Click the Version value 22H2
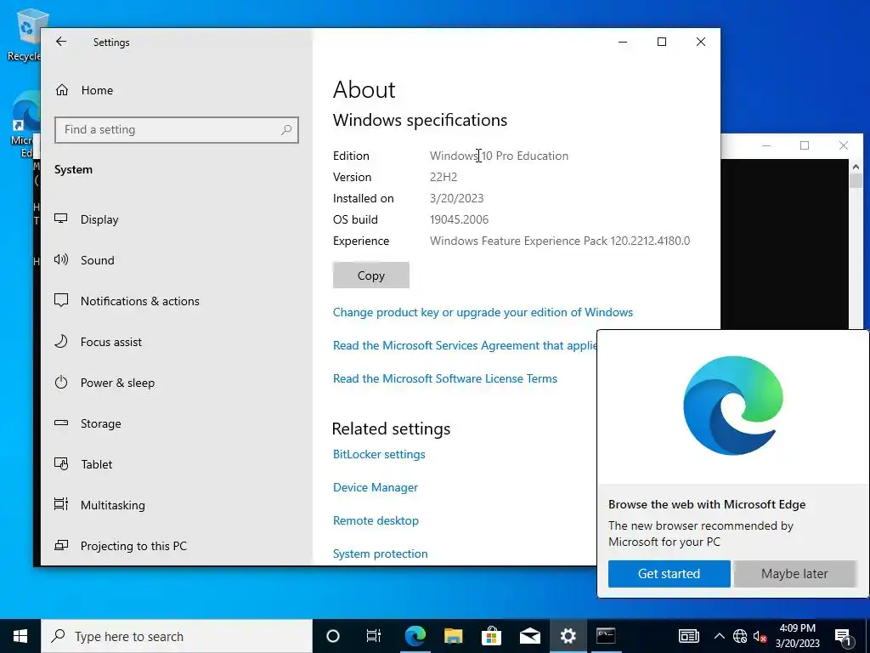 point(443,177)
